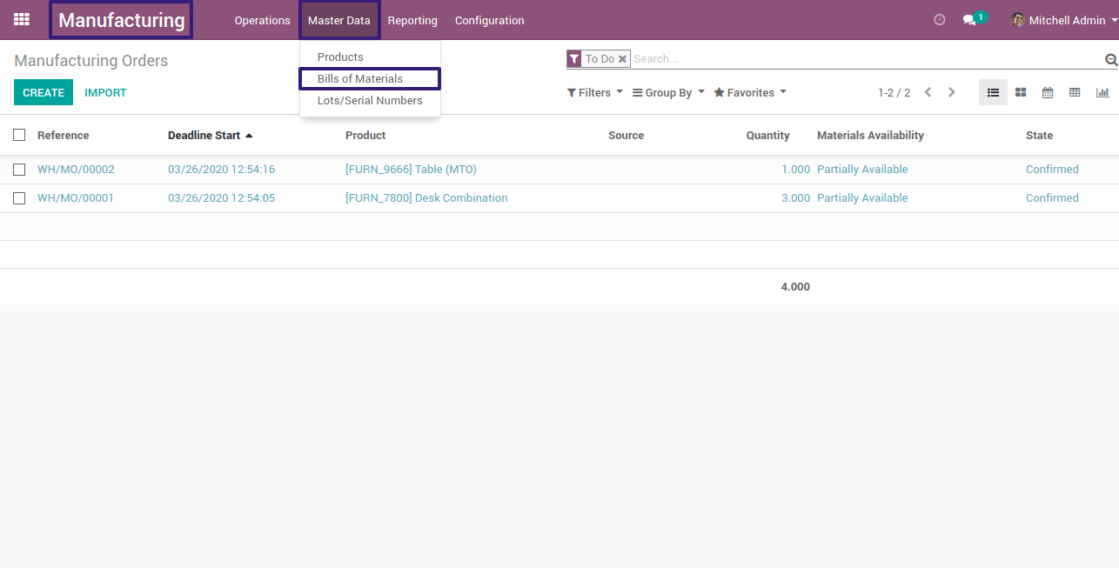1119x568 pixels.
Task: Click the filter funnel facet icon
Action: point(573,59)
